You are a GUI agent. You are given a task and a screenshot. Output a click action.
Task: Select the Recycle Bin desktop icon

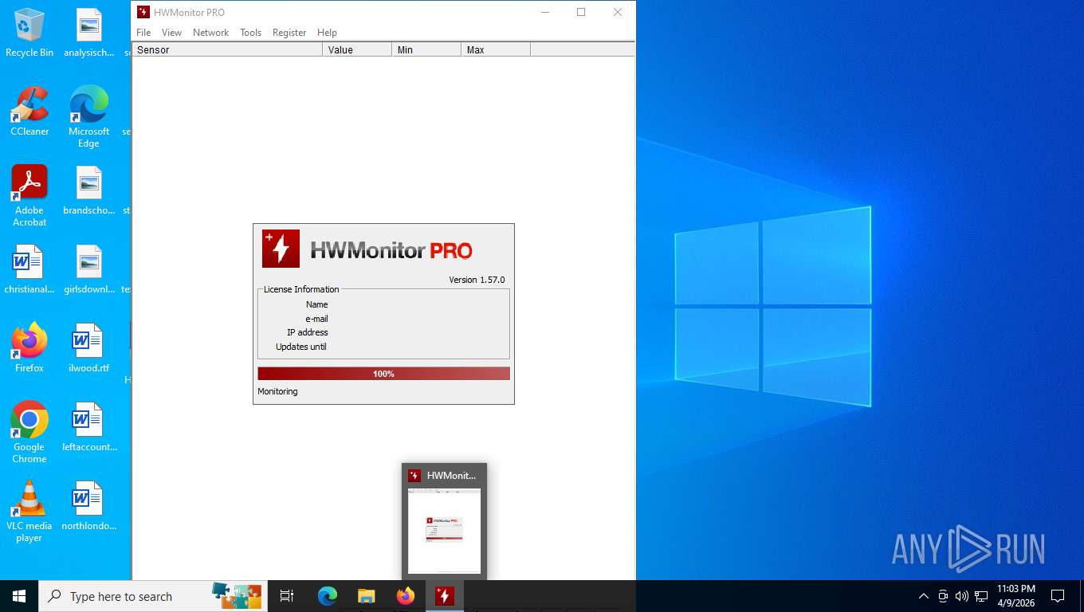[x=29, y=33]
